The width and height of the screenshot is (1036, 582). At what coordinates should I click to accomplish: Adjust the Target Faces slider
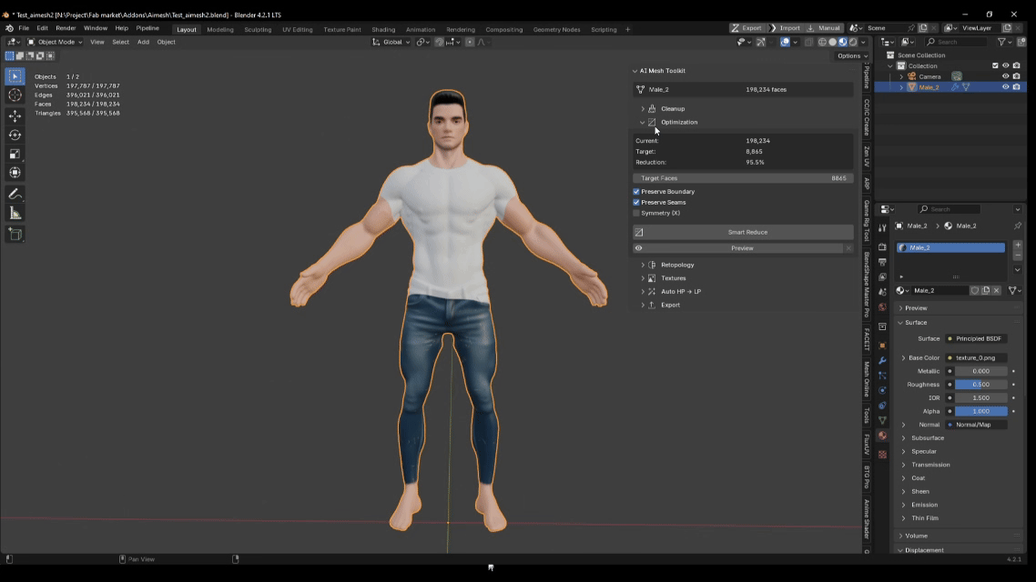(x=743, y=178)
